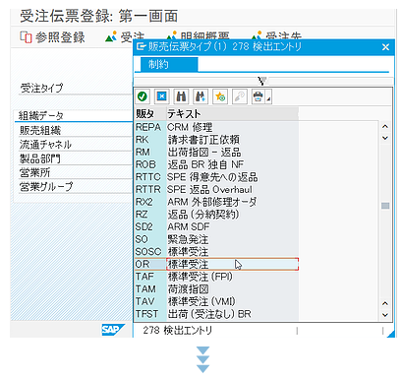Select row SOSC 標準受注
The height and width of the screenshot is (378, 403).
(x=216, y=252)
